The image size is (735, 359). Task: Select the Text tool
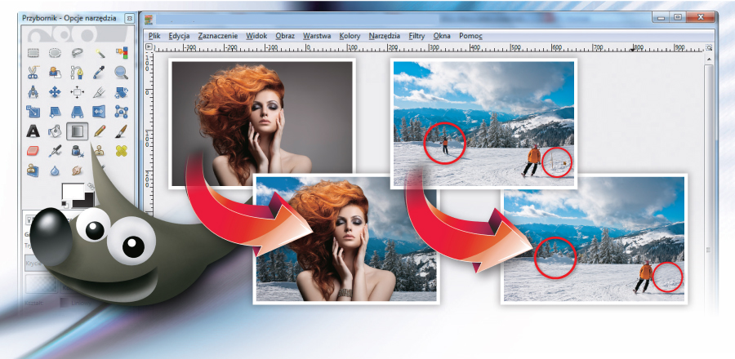33,131
